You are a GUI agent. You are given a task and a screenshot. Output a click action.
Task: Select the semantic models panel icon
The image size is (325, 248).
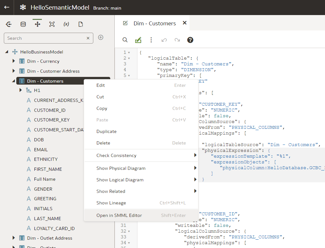tap(37, 24)
